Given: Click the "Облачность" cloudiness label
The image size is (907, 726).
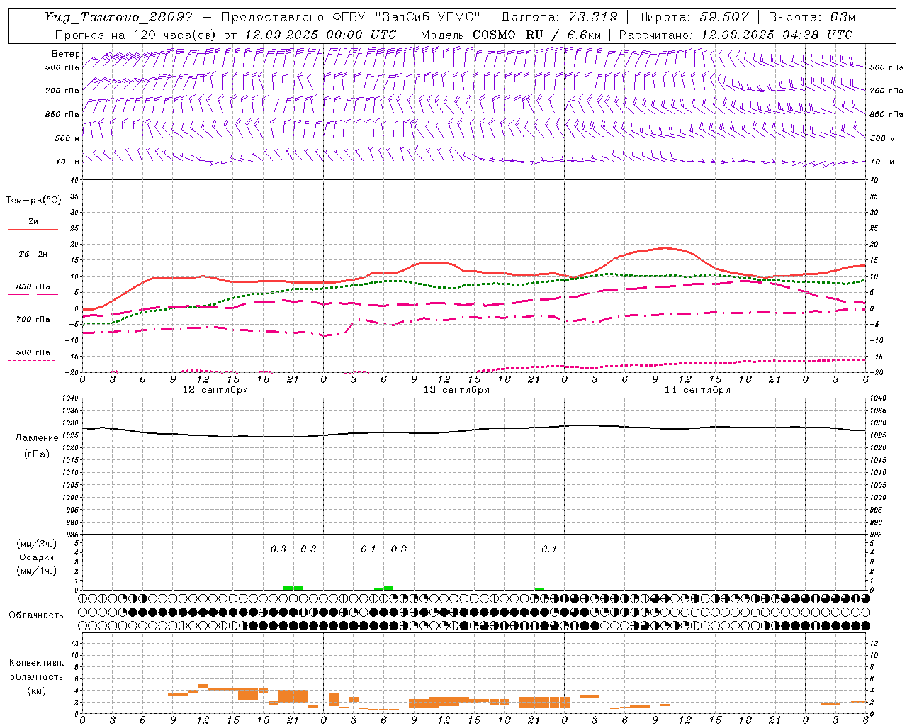Looking at the screenshot, I should click(36, 615).
